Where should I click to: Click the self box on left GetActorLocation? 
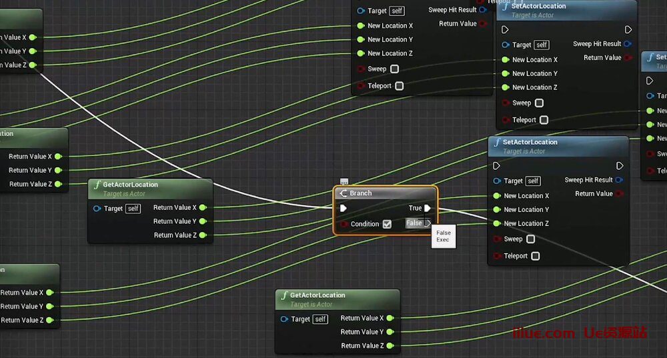tap(133, 209)
